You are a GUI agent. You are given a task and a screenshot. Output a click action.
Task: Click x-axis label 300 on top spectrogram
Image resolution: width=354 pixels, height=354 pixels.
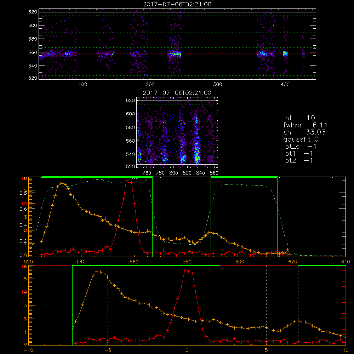pos(218,85)
